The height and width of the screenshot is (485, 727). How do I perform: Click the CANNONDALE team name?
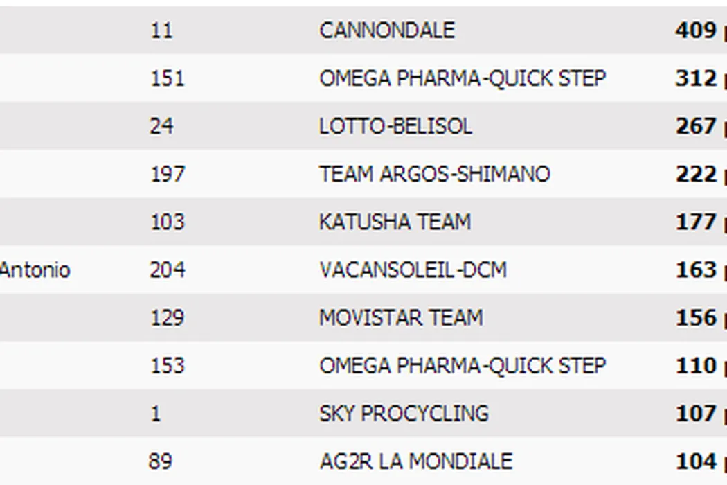(387, 30)
